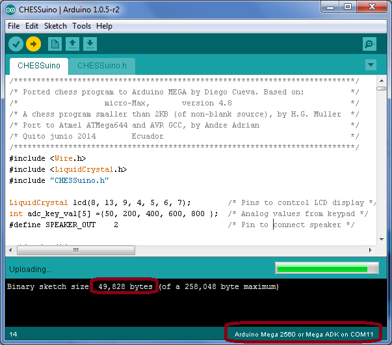This screenshot has height=345, width=392.
Task: Close the Arduino window
Action: [x=372, y=7]
